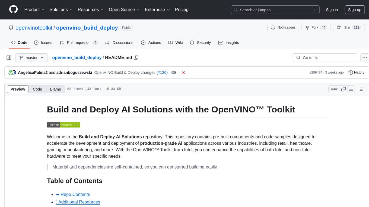
Task: Click the Pull requests count badge 4
Action: click(x=95, y=43)
